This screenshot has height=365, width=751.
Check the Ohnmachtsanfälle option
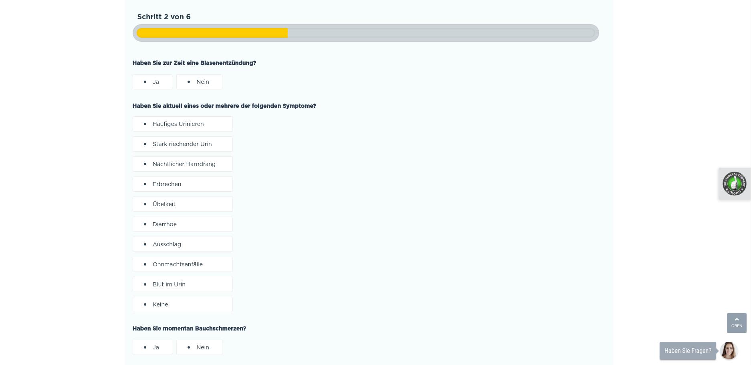click(x=182, y=264)
